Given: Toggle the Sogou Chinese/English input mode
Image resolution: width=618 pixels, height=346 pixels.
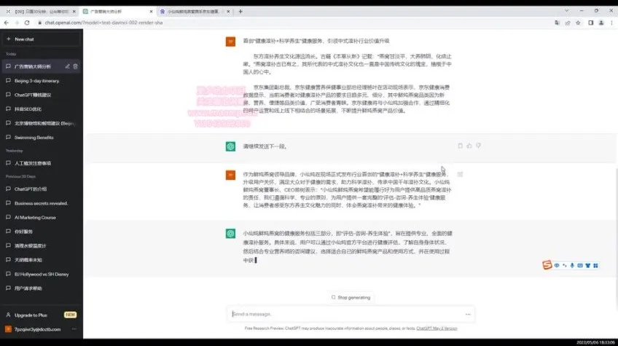Looking at the screenshot, I should [557, 264].
